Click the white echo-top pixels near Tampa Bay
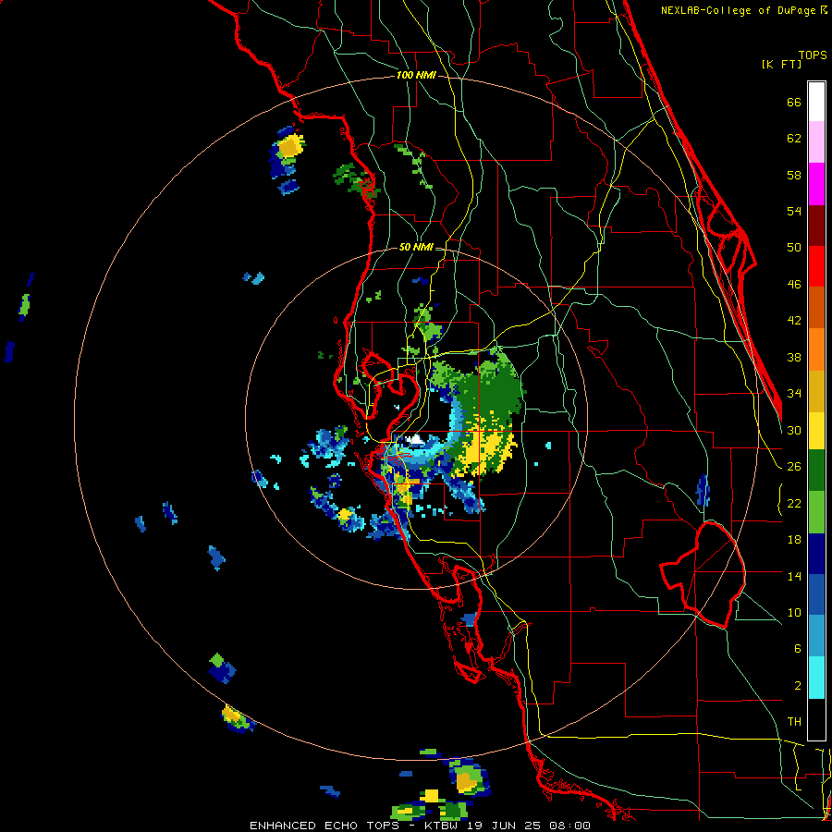 click(415, 439)
